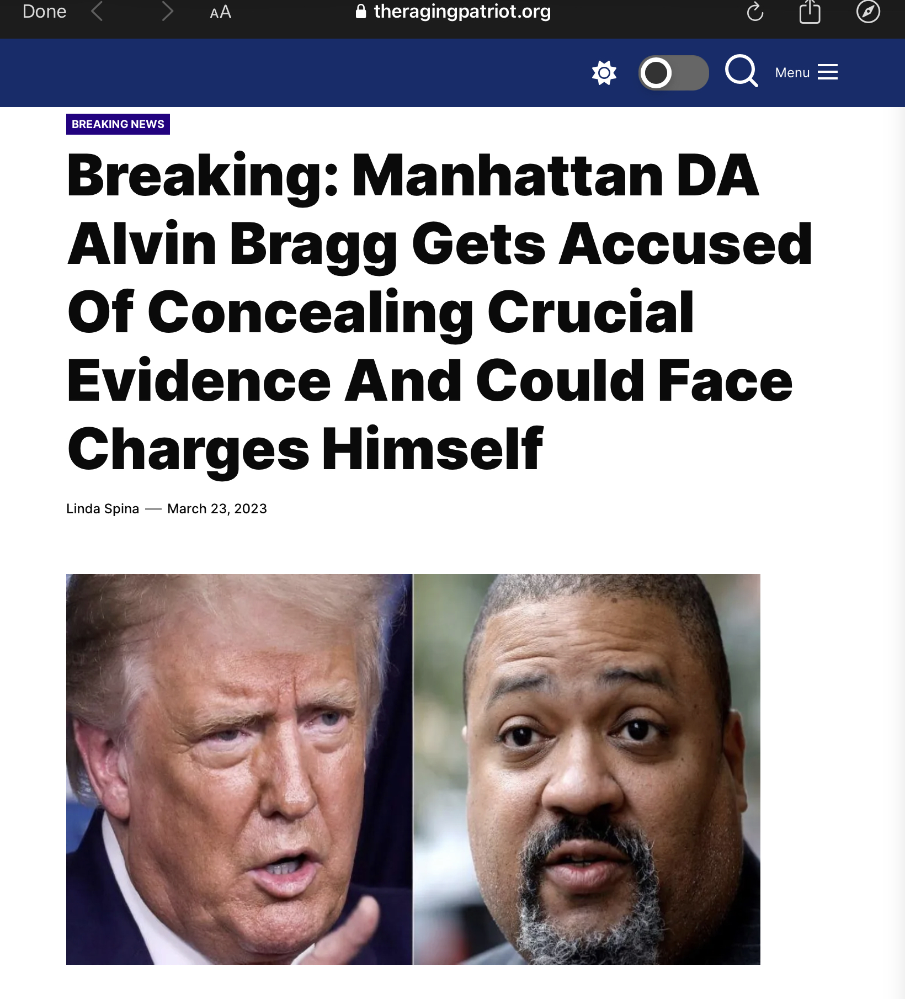Tap the Done button in browser bar
The width and height of the screenshot is (905, 999).
pyautogui.click(x=44, y=12)
